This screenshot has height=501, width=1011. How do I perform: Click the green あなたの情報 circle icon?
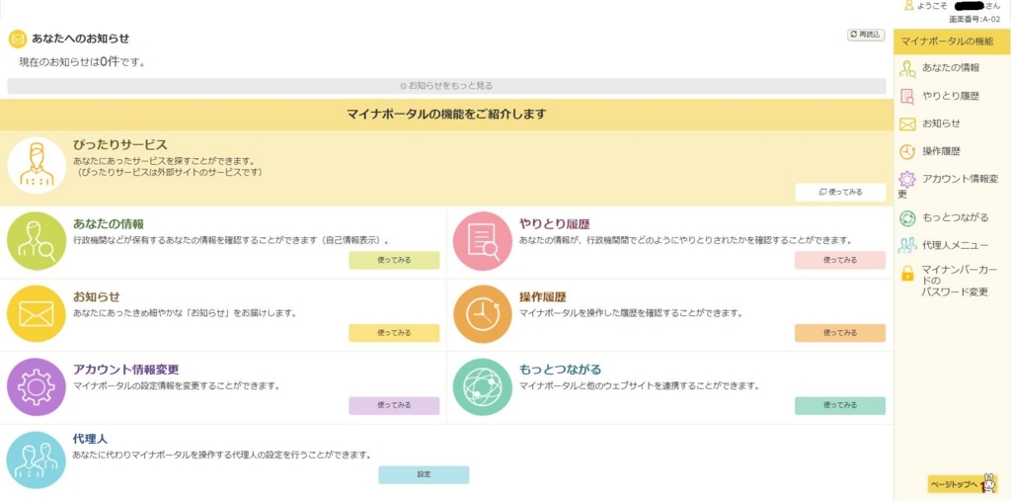coord(37,241)
